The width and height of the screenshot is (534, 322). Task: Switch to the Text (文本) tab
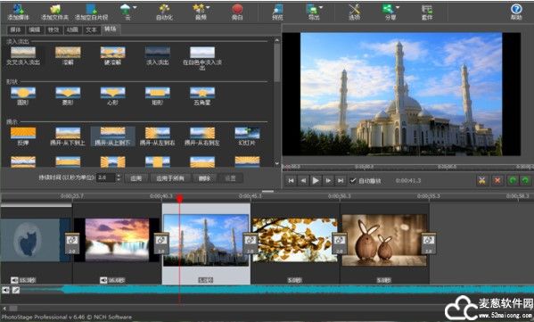coord(91,29)
